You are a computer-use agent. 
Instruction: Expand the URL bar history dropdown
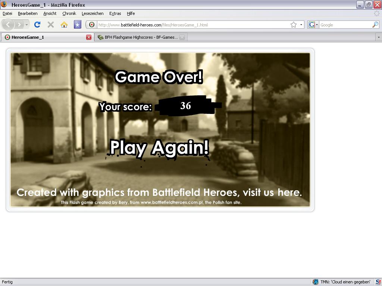301,25
